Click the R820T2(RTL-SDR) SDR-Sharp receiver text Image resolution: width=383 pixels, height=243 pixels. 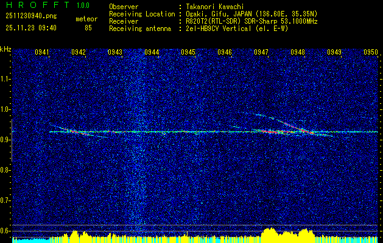(x=251, y=21)
